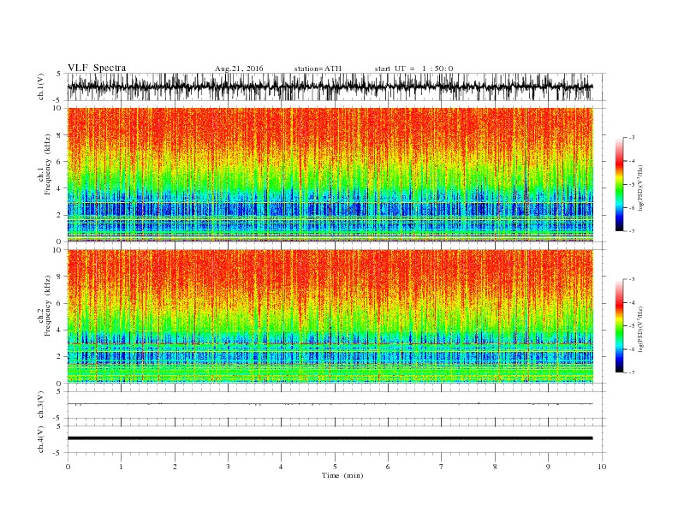This screenshot has height=524, width=678.
Task: Click the ch.1 voltage waveform trace
Action: tap(330, 86)
